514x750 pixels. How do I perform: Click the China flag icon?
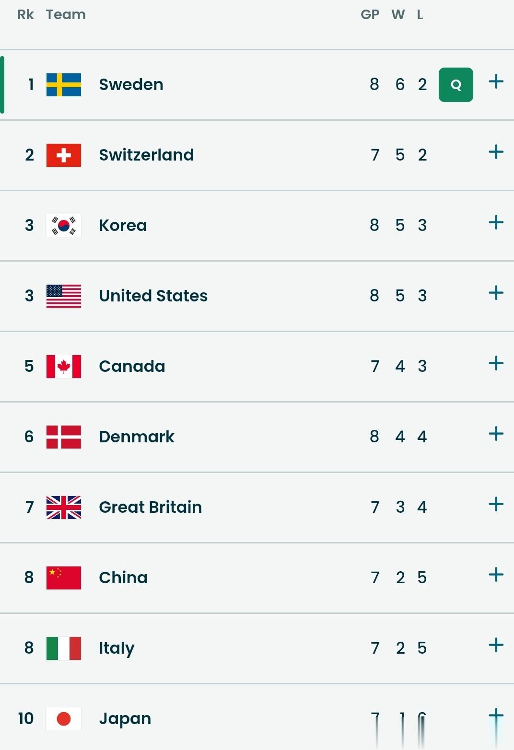click(x=64, y=578)
